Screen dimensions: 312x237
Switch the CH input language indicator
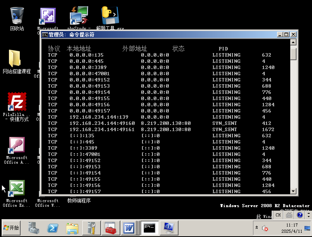coord(278,215)
